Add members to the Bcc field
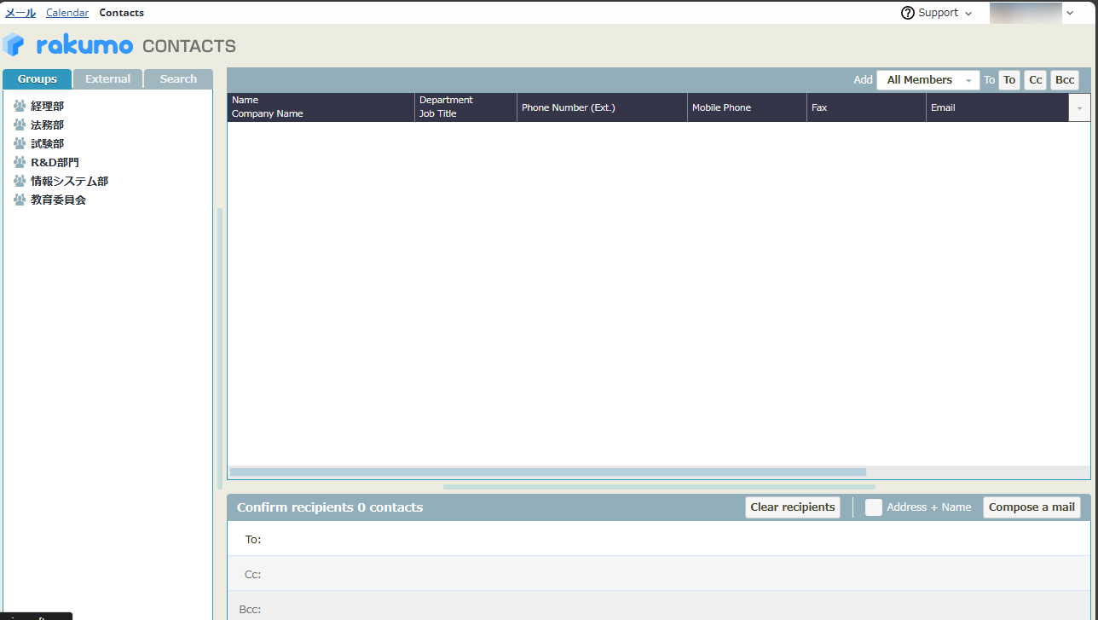 1065,80
